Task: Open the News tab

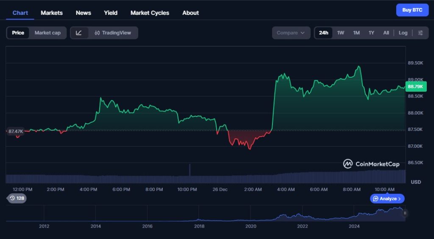Action: click(83, 13)
